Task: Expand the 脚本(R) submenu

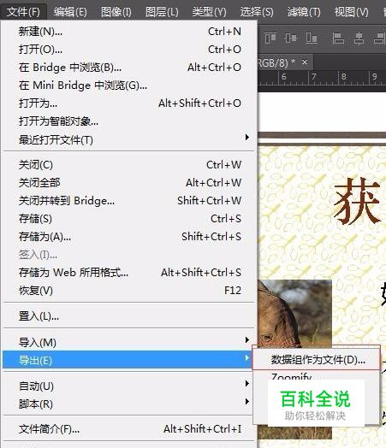Action: click(x=128, y=404)
